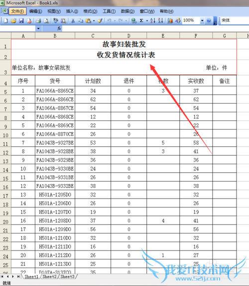Viewport: 249px width, 286px height.
Task: Click the Save floppy disk icon
Action: (21, 20)
